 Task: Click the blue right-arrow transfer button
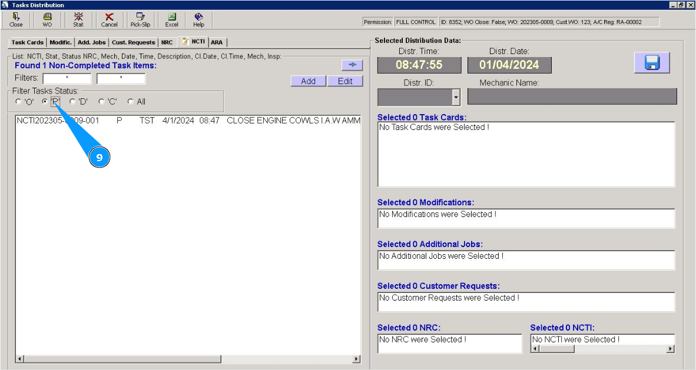point(352,65)
